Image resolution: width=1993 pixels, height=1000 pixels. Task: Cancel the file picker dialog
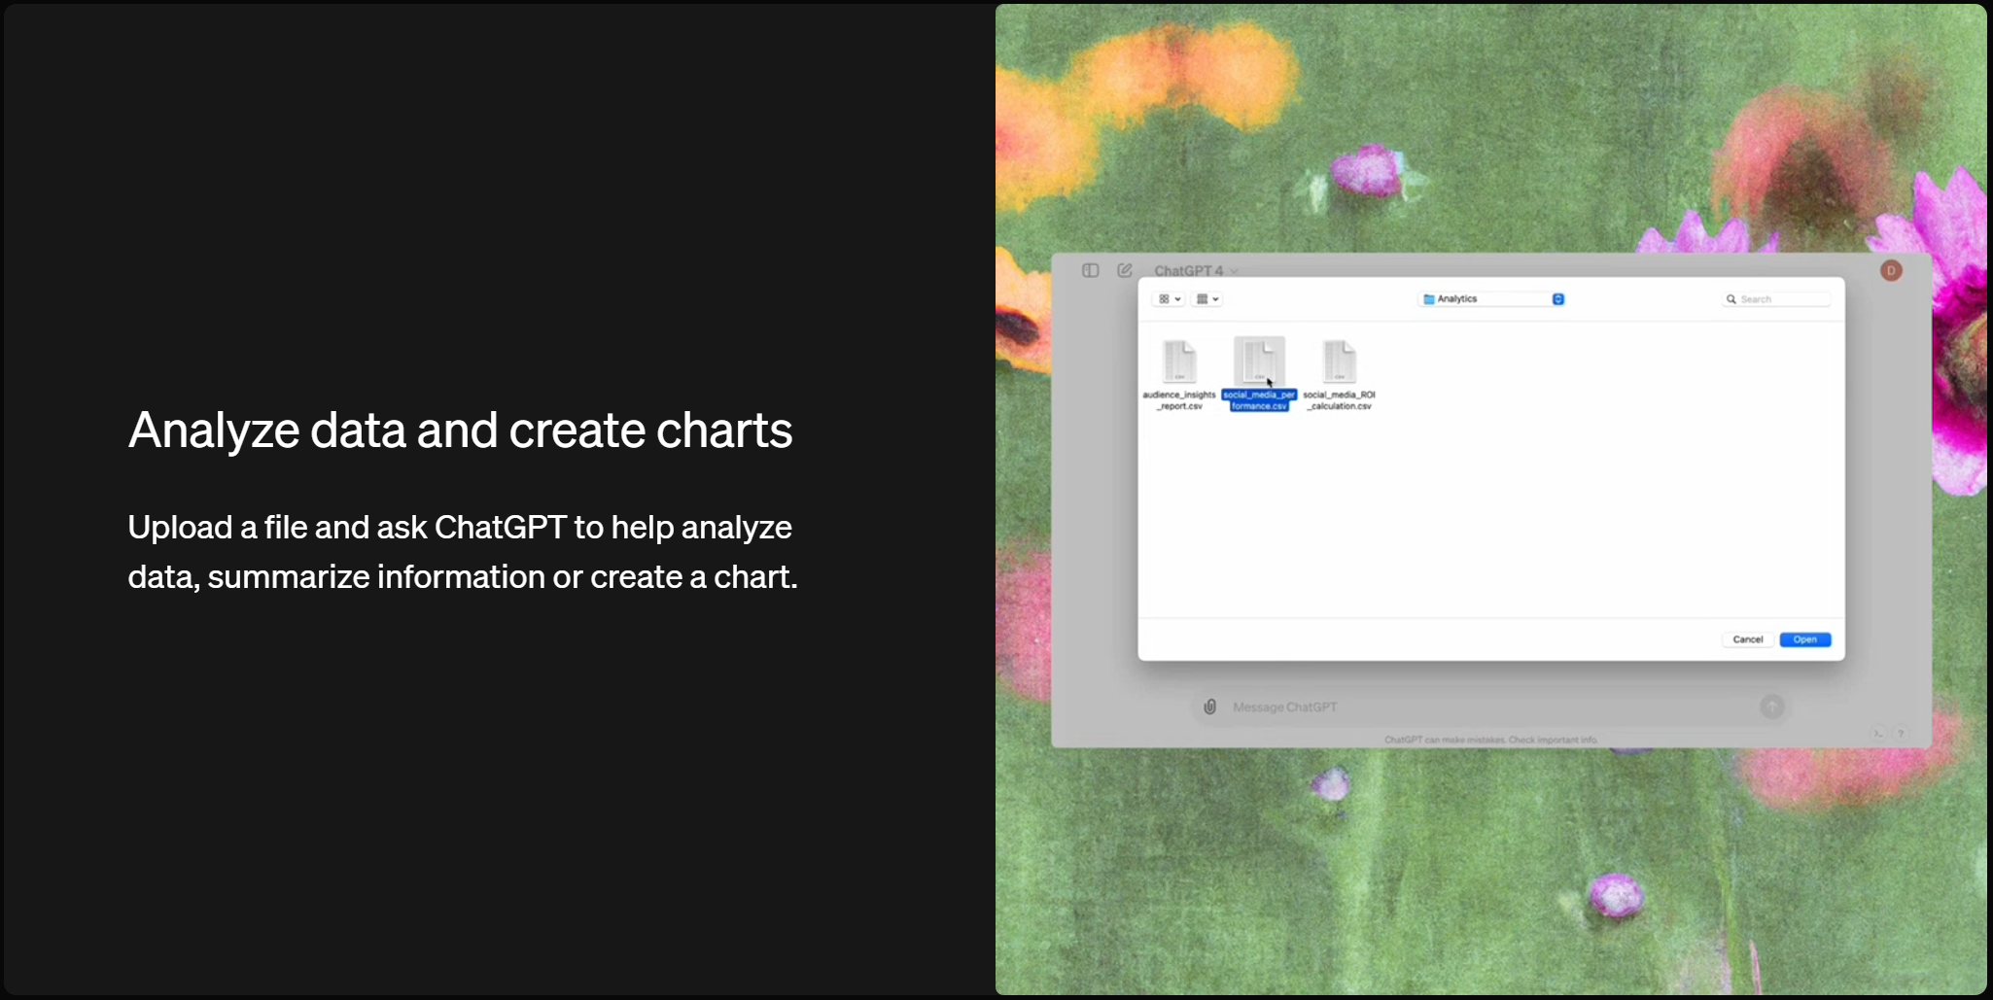click(x=1747, y=639)
